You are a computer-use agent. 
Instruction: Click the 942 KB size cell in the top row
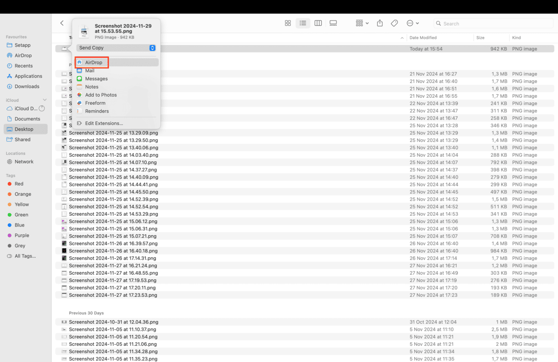pos(499,49)
